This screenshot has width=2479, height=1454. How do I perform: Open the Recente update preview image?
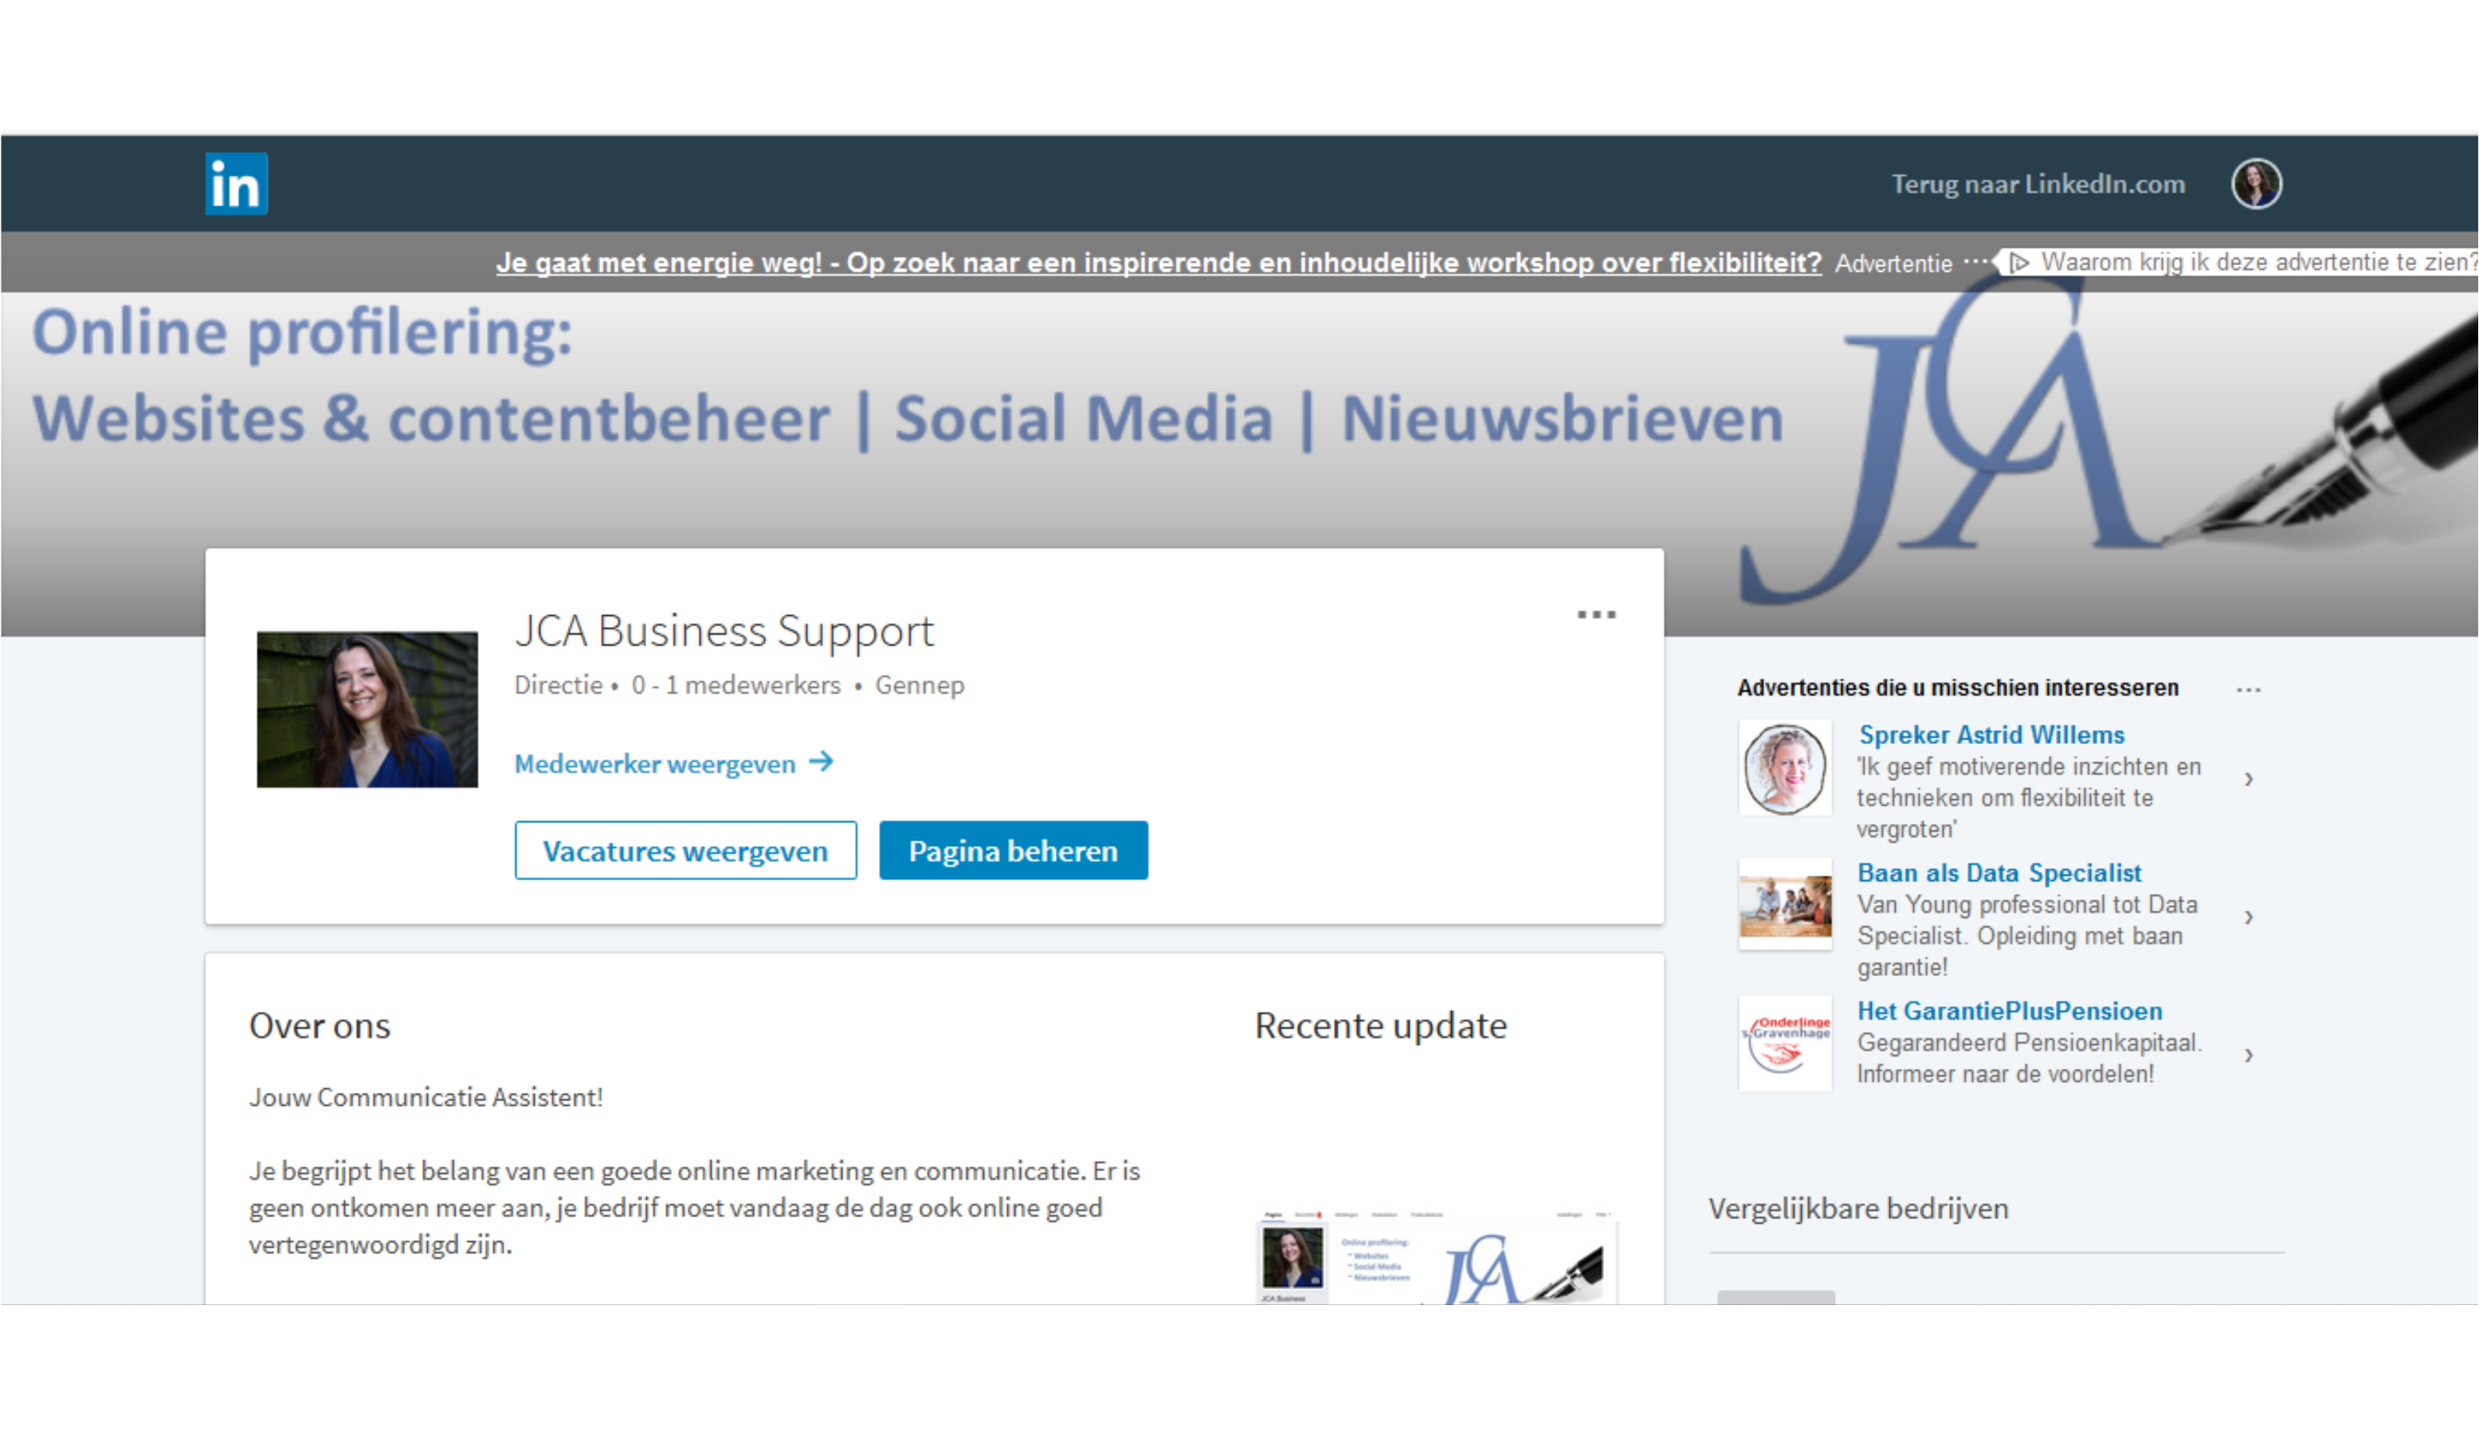click(1435, 1256)
